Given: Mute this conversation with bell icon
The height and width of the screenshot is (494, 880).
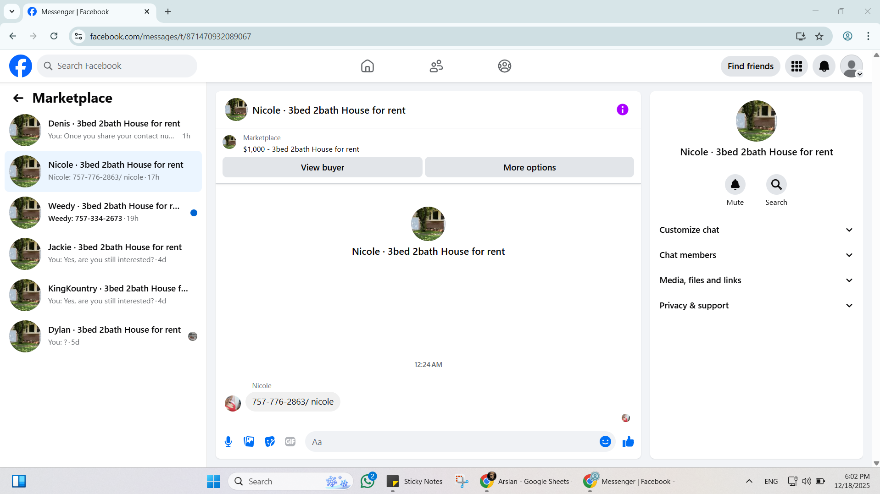Looking at the screenshot, I should 735,185.
